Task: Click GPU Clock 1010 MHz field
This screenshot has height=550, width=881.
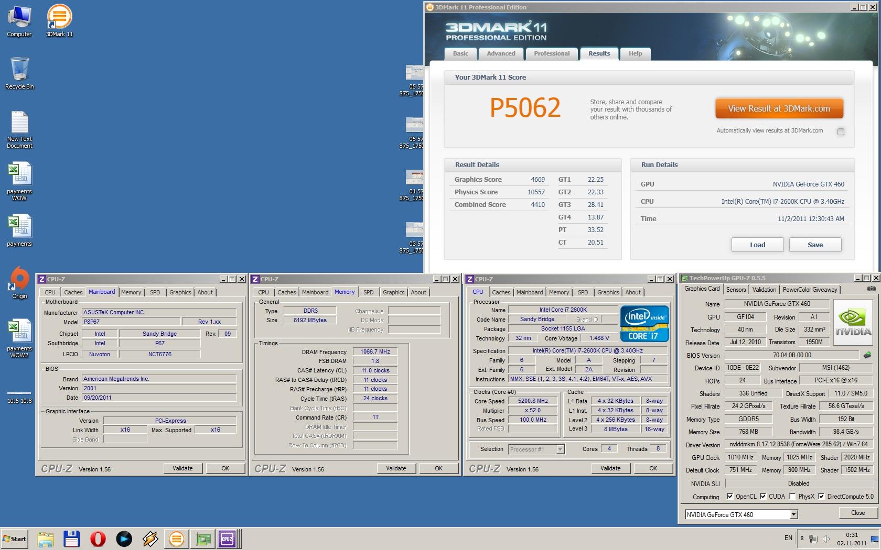Action: (x=741, y=457)
